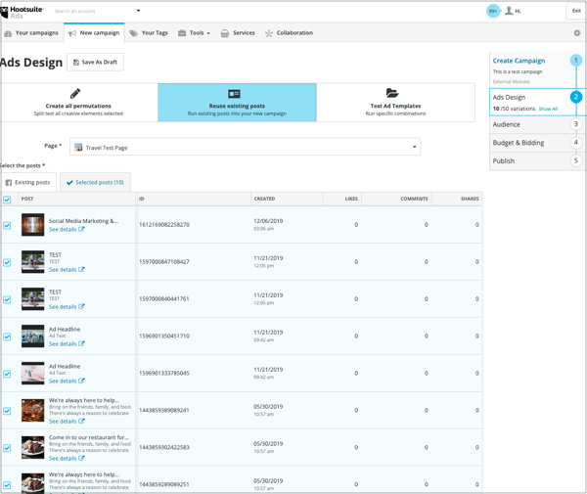This screenshot has height=494, width=587.
Task: Open See details link for Social Media Marketing post
Action: (63, 230)
